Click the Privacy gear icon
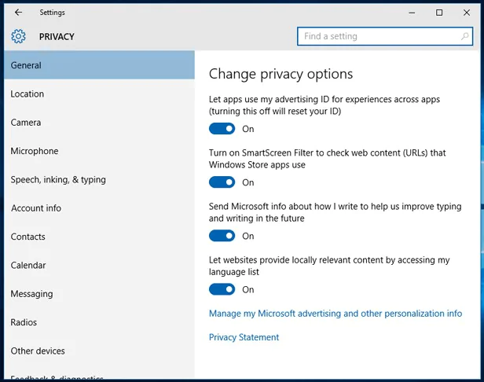Viewport: 484px width, 382px height. point(19,36)
